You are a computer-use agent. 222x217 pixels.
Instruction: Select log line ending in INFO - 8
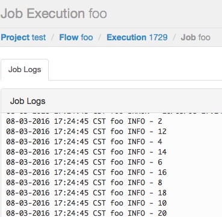84,183
